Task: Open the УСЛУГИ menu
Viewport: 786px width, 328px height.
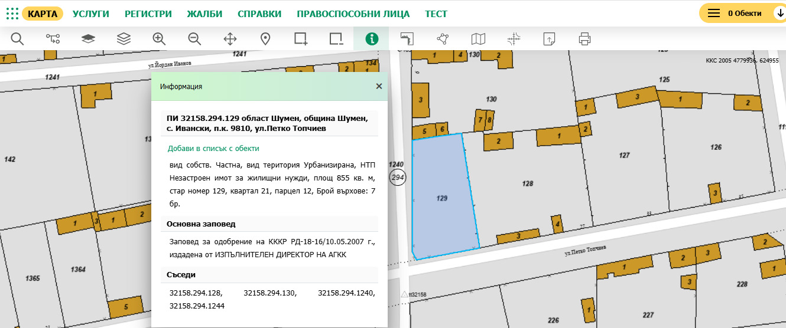Action: click(x=91, y=14)
